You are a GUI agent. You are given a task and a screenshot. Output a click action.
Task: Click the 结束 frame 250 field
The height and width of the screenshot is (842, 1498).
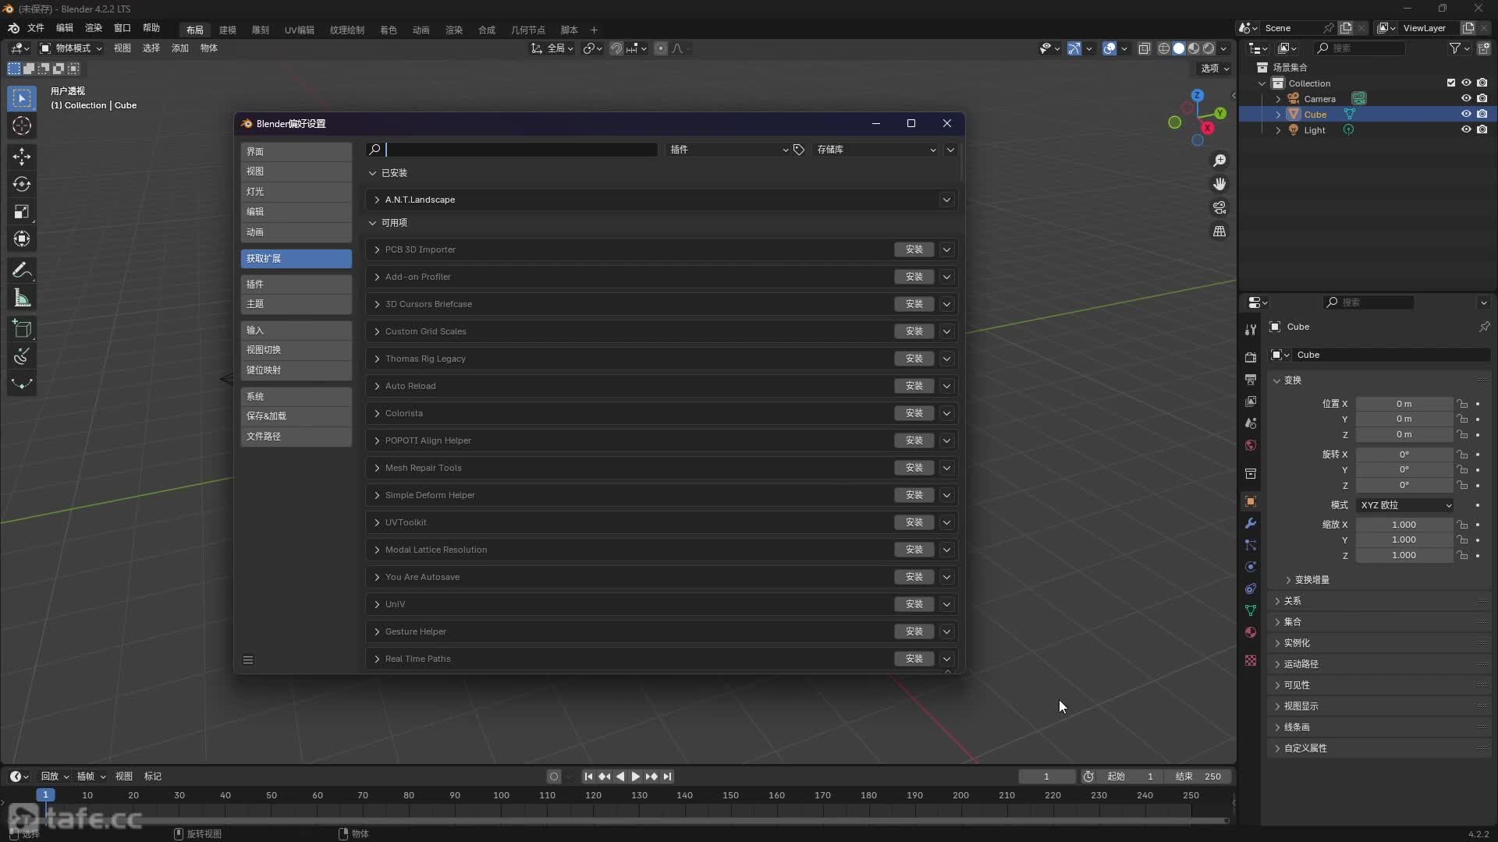coord(1198,777)
